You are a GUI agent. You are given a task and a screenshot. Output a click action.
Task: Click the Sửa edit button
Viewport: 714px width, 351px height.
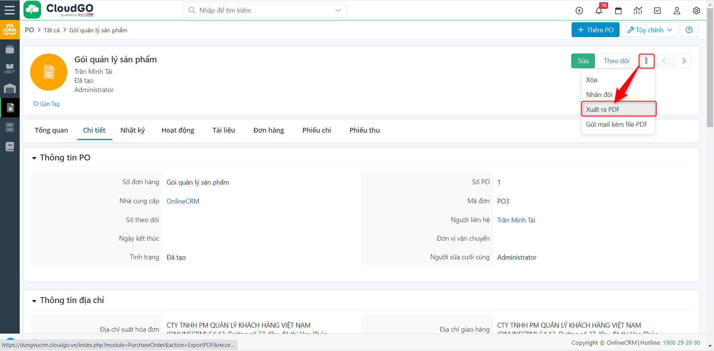[x=583, y=61]
